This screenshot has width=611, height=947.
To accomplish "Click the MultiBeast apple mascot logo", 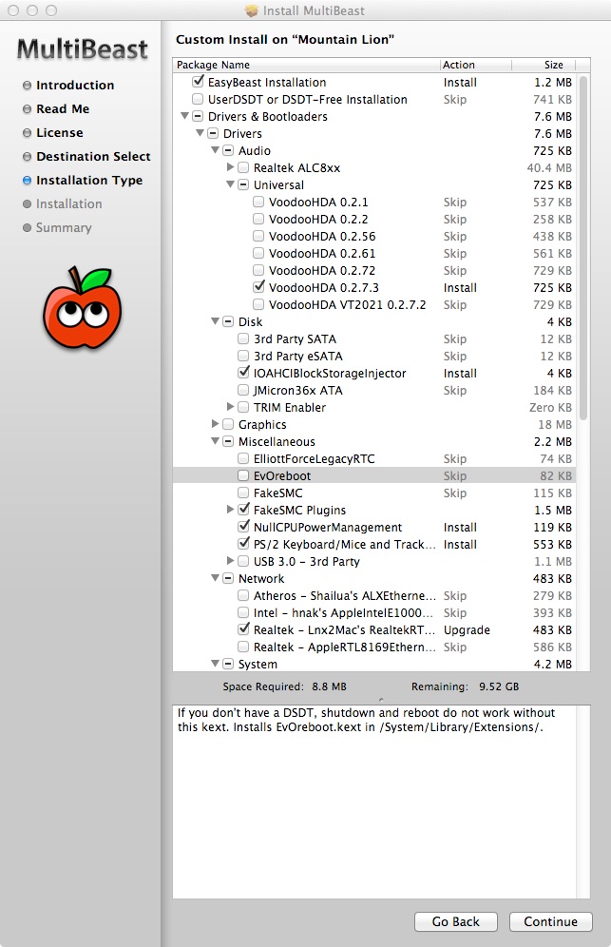I will pos(82,307).
